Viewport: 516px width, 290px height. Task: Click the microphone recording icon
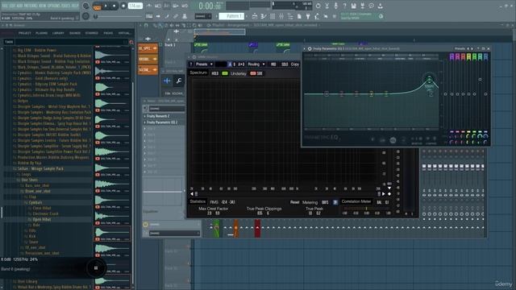335,6
